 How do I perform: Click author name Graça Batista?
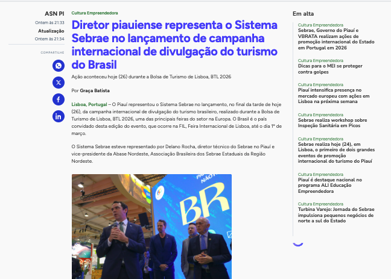click(95, 90)
